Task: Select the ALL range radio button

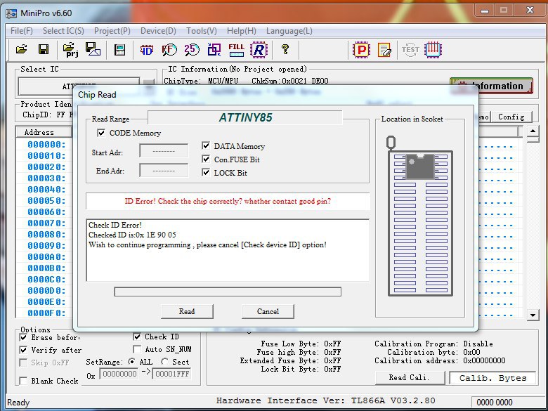Action: click(x=132, y=362)
